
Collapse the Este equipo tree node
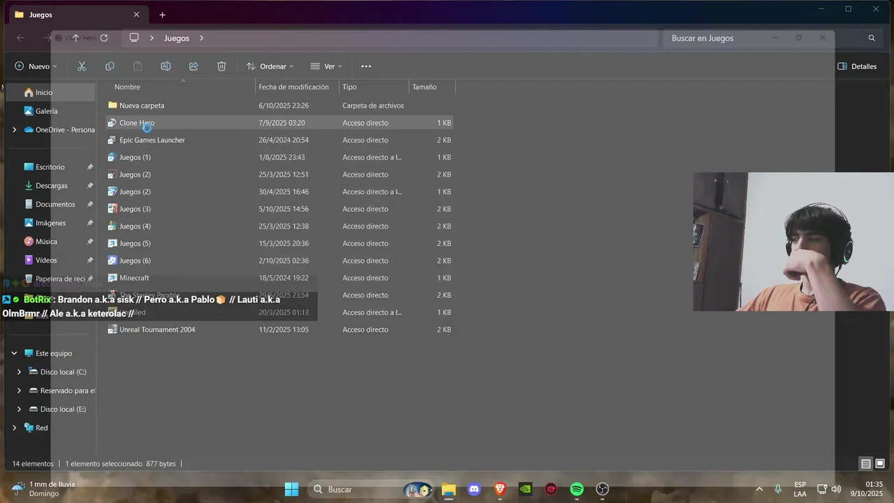point(14,353)
